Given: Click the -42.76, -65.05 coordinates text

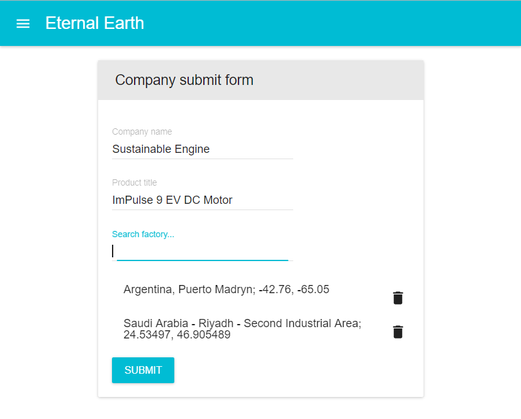Looking at the screenshot, I should tap(294, 289).
